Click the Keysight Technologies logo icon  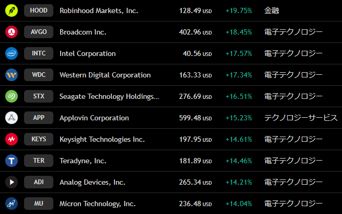pos(12,139)
